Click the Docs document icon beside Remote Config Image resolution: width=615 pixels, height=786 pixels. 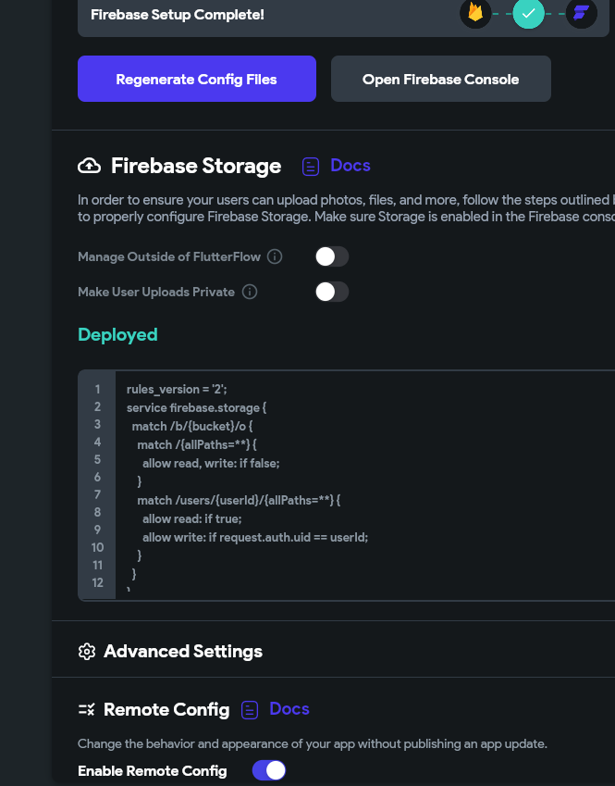point(250,710)
